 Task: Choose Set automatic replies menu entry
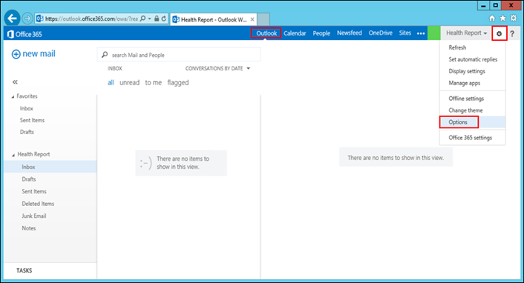(472, 59)
